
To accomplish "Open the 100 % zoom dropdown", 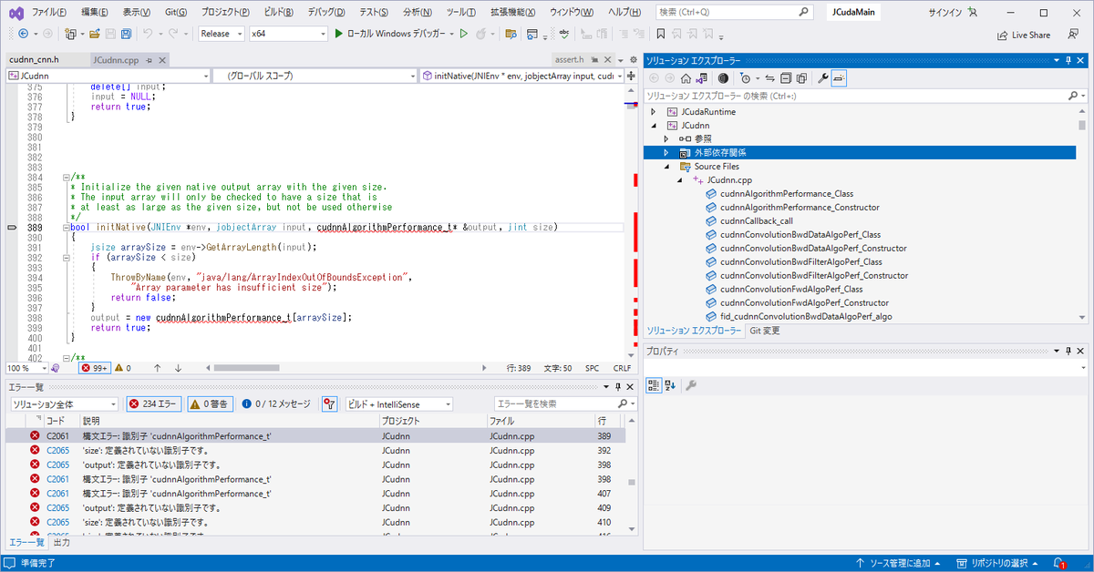I will 26,368.
